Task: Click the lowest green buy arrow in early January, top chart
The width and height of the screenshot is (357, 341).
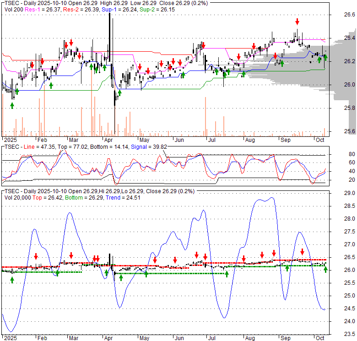Action: (x=12, y=105)
